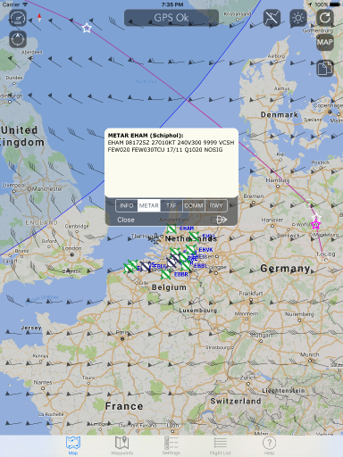Screen dimensions: 343x457
Task: Select the METAR tab
Action: tap(149, 205)
